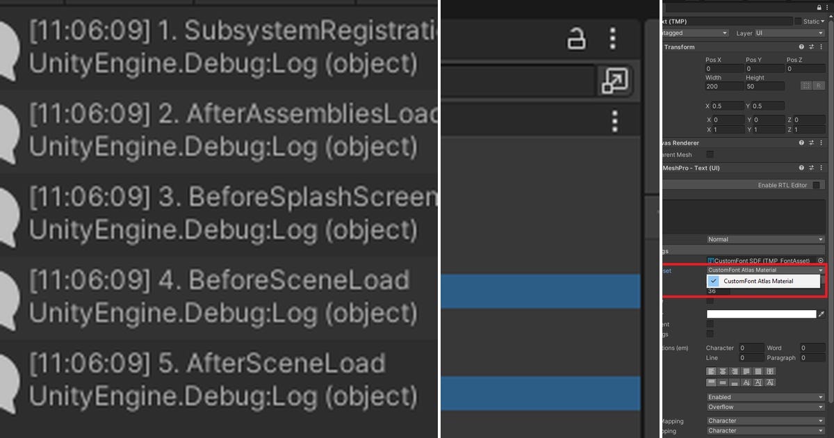Pick a vertex color with the eyedropper icon
834x438 pixels.
(x=821, y=314)
